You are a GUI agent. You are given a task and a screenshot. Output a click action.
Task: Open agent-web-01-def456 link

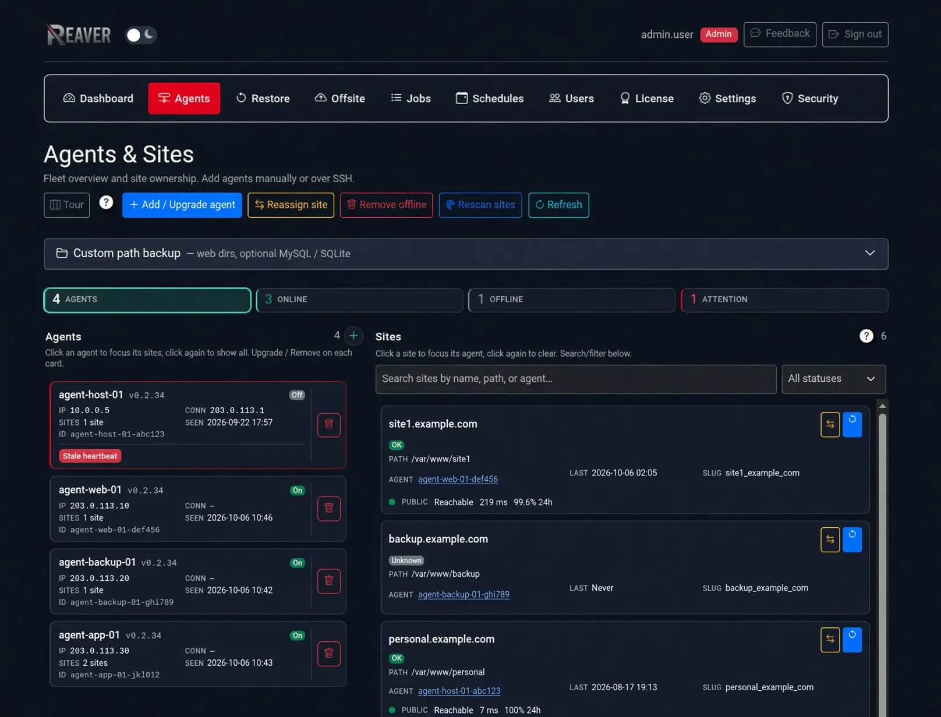(458, 479)
